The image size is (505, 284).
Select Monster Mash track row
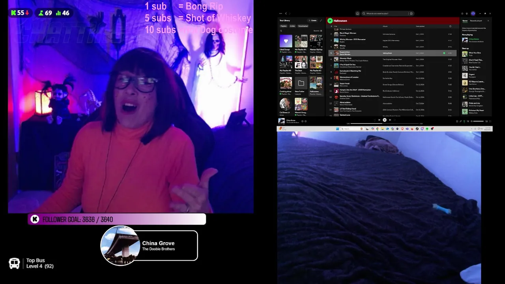click(x=393, y=59)
